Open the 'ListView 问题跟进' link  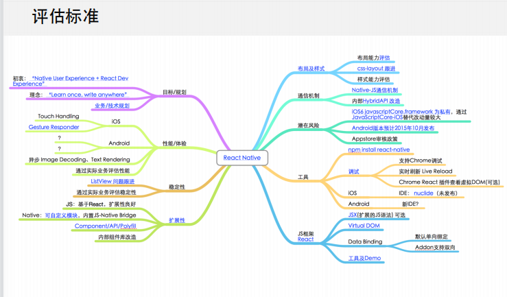pos(113,181)
